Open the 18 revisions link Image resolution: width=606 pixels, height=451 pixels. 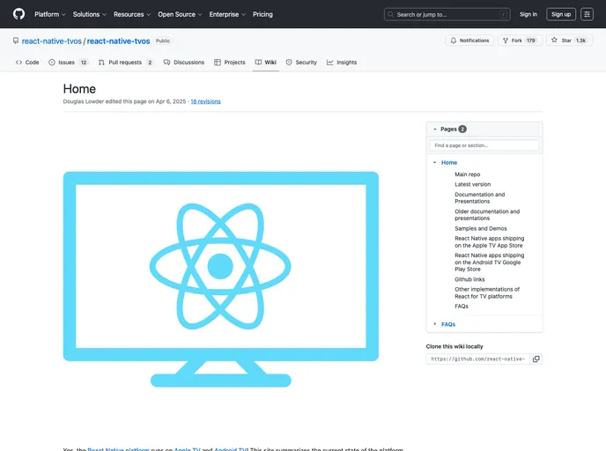tap(205, 101)
